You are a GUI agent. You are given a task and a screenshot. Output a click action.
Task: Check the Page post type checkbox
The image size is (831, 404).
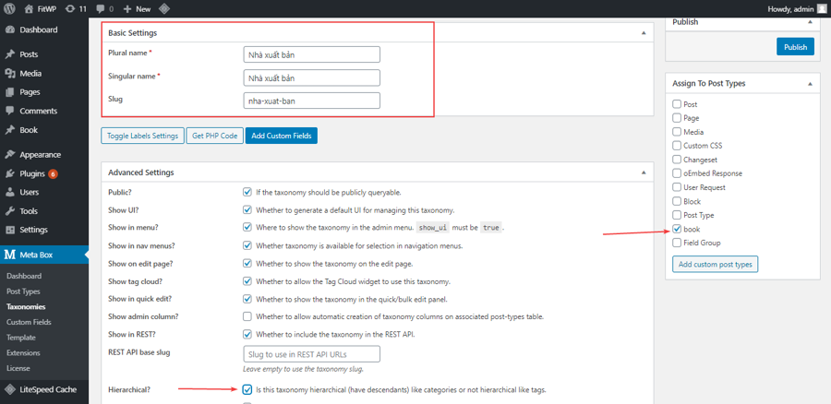677,117
